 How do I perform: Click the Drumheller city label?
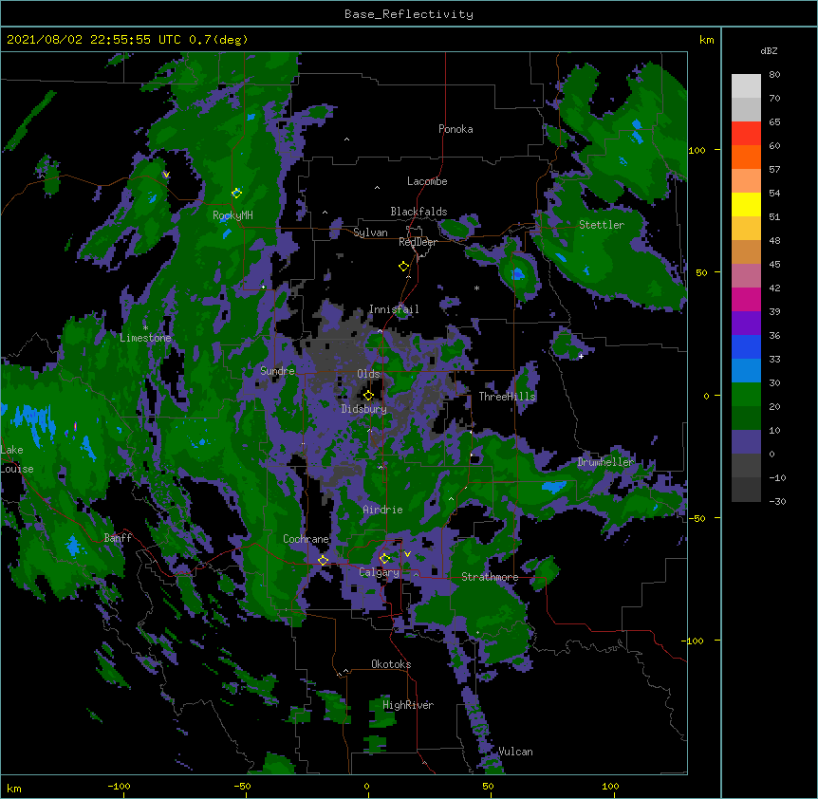point(605,462)
